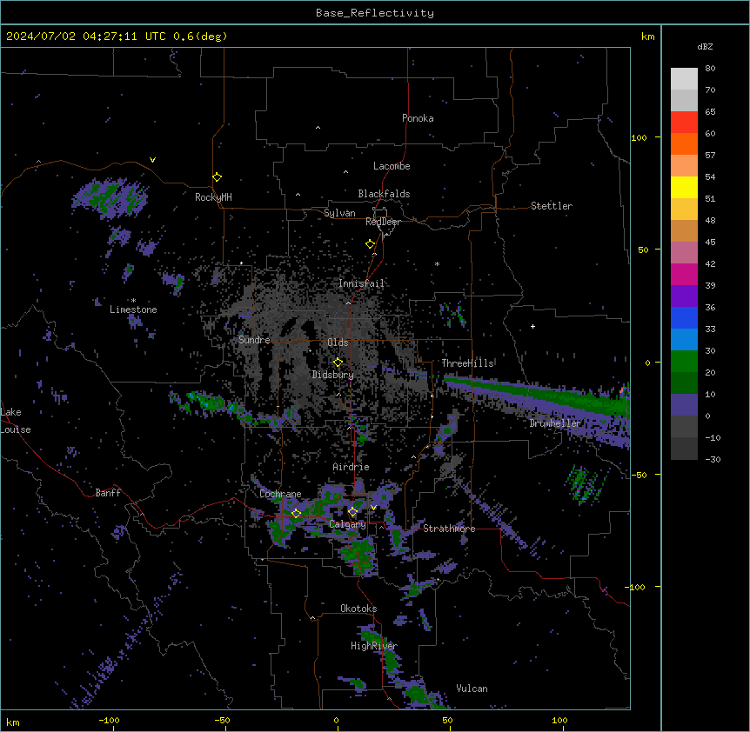This screenshot has height=732, width=750.
Task: Click the Limestone label
Action: pos(133,309)
